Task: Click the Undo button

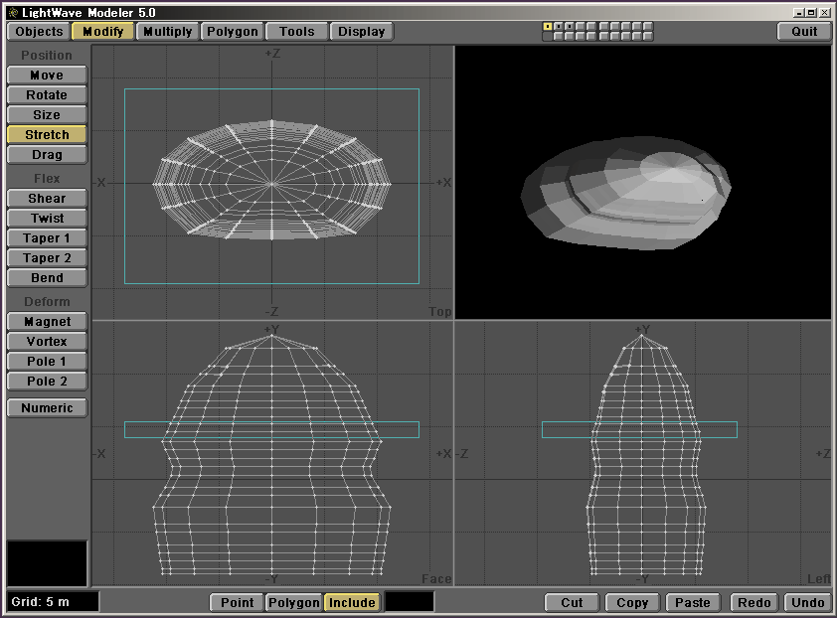Action: (807, 602)
